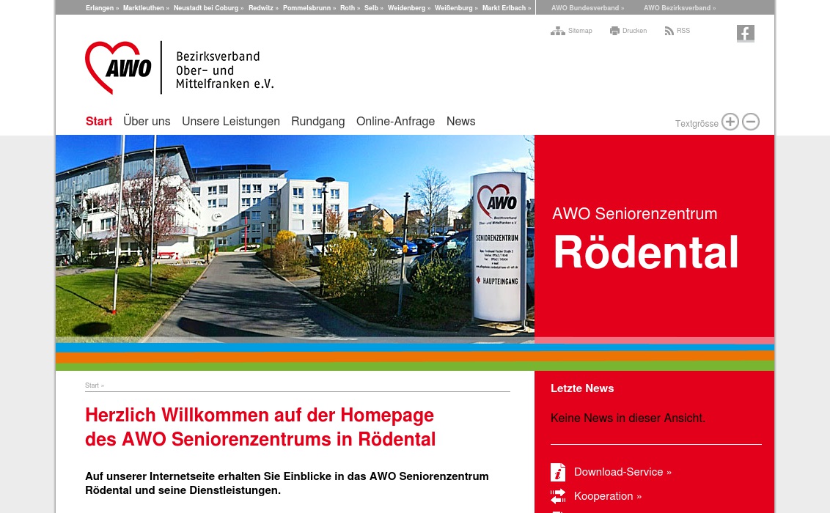Viewport: 830px width, 513px height.
Task: Click the Start breadcrumb link
Action: click(x=92, y=385)
